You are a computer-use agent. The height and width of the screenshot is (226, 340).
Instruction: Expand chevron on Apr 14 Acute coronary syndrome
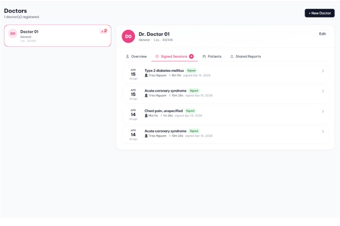click(323, 131)
